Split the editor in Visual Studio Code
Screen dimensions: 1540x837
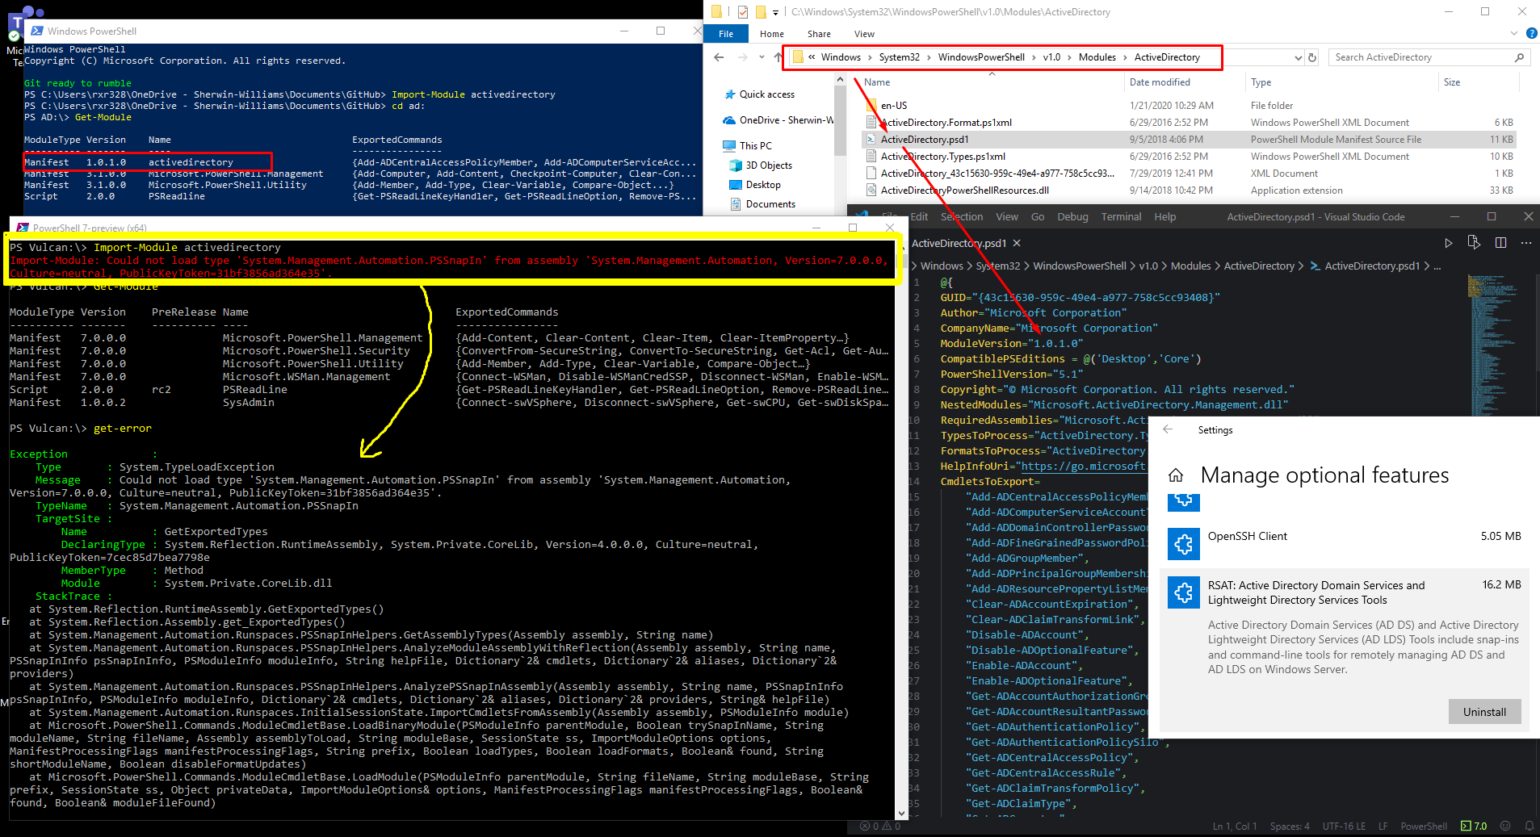1501,242
